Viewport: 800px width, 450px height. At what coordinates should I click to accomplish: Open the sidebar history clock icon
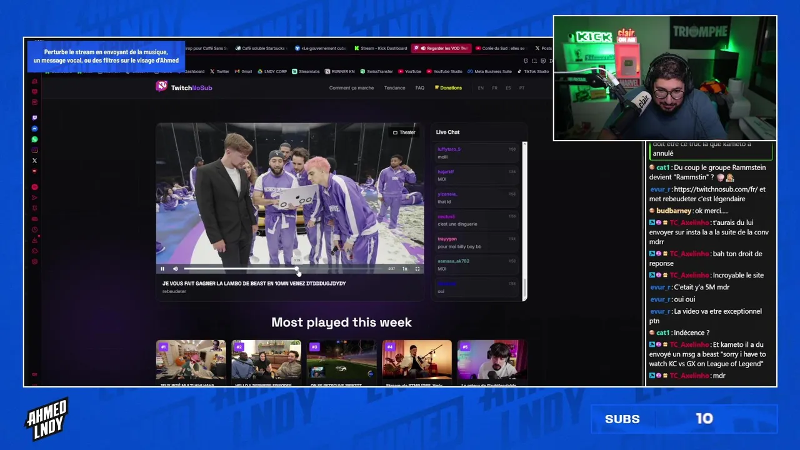click(34, 229)
